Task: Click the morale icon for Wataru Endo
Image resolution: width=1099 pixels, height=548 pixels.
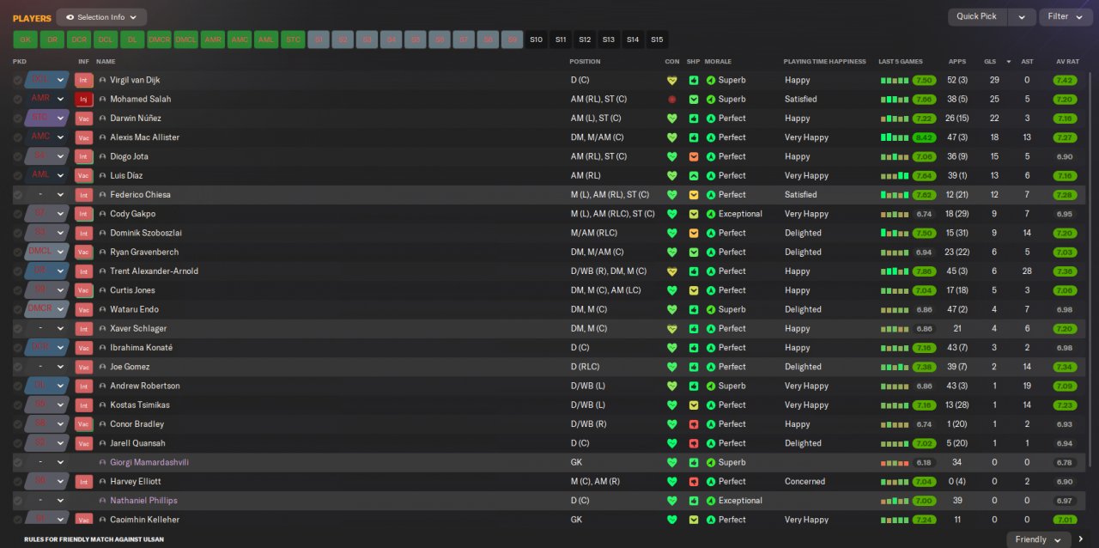Action: click(x=711, y=309)
